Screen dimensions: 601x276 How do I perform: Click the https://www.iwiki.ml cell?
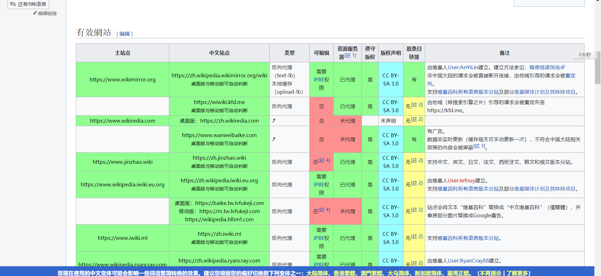point(123,238)
